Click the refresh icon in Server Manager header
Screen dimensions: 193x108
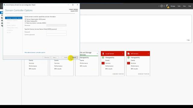pos(162,6)
